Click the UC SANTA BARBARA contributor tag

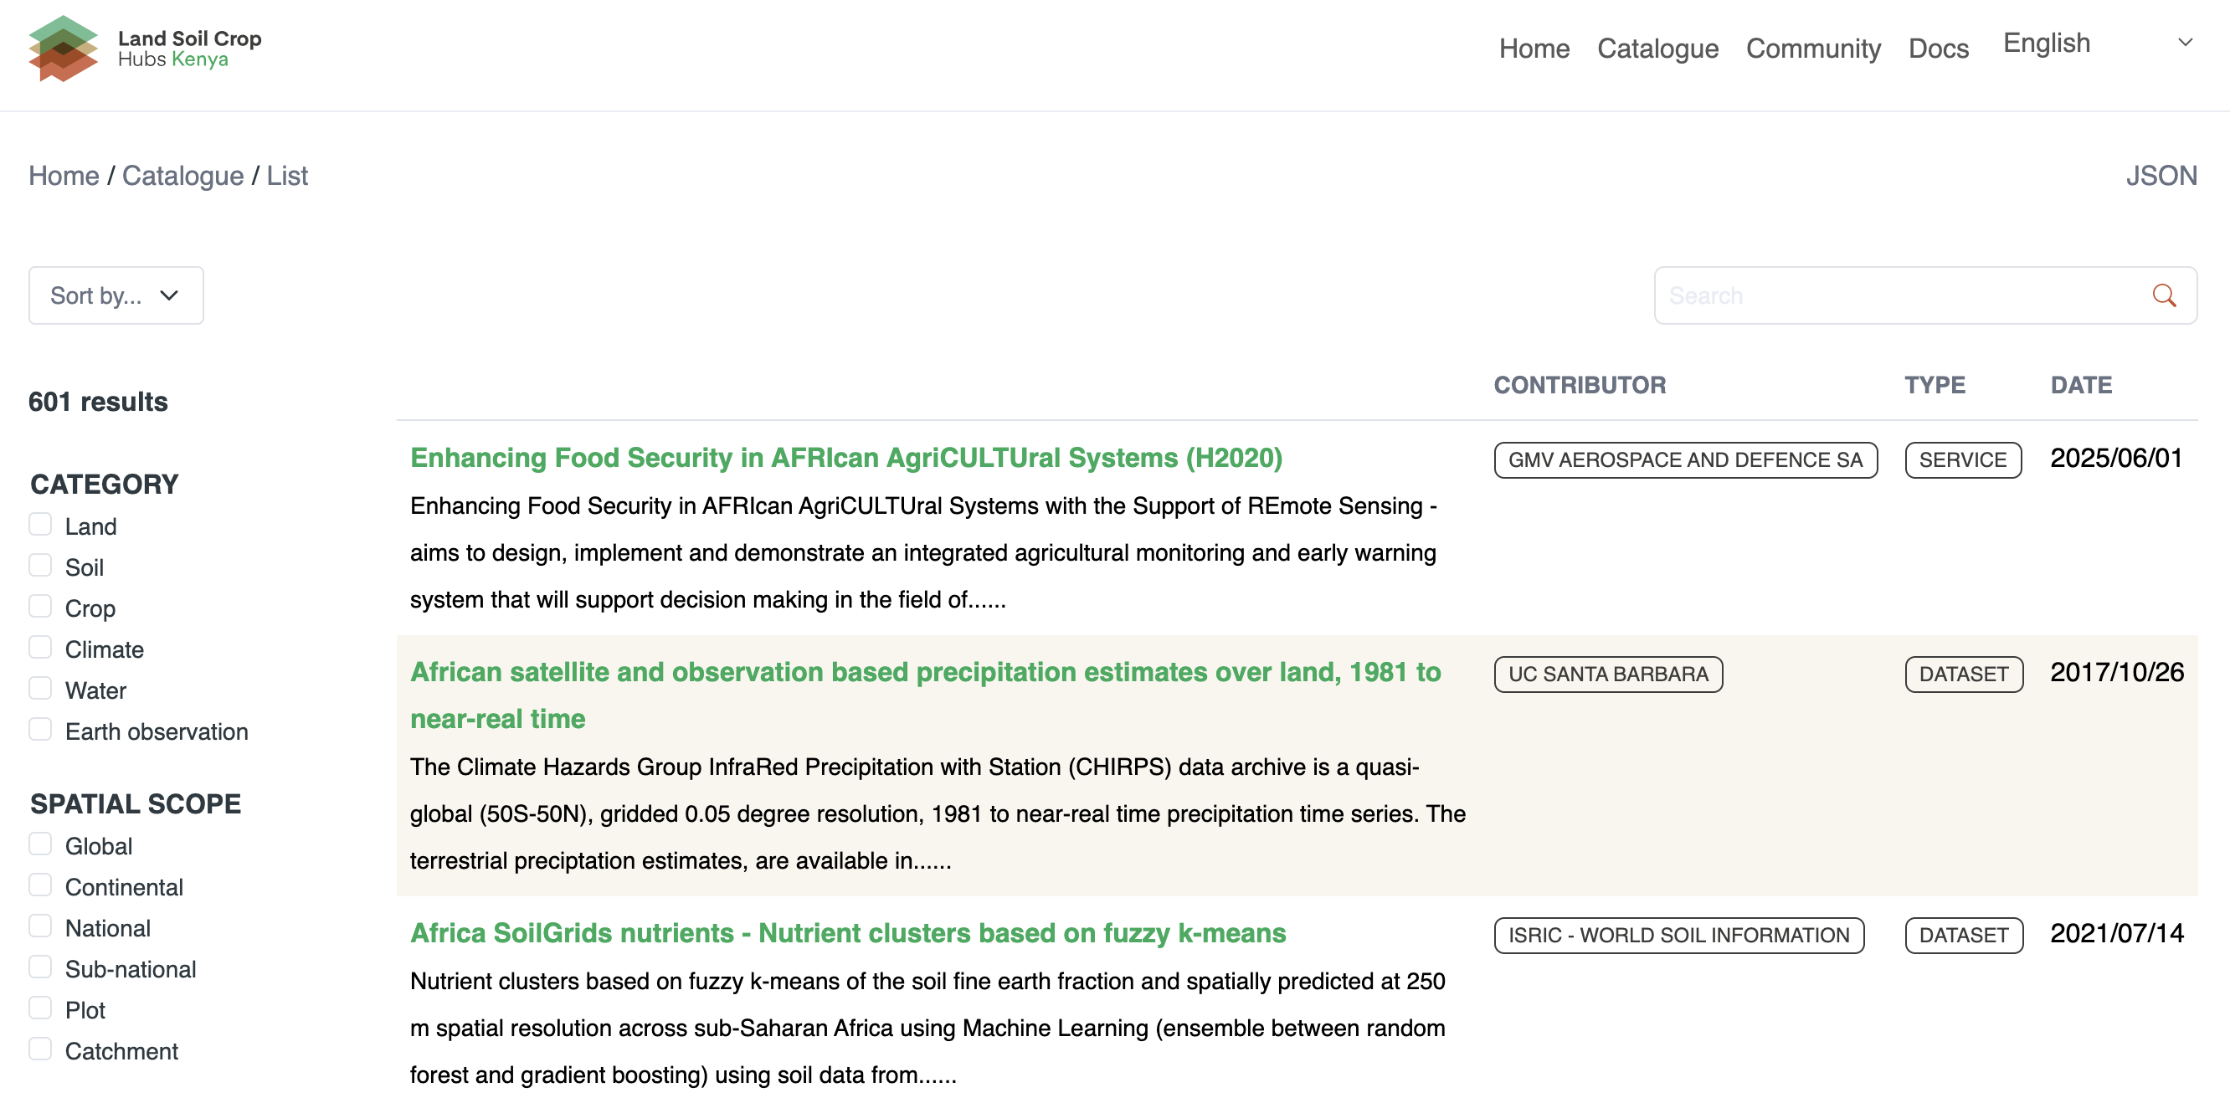(x=1607, y=675)
